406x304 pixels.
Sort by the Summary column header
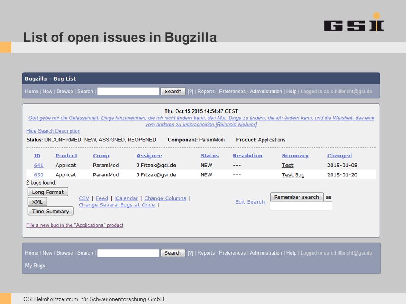[x=295, y=156]
